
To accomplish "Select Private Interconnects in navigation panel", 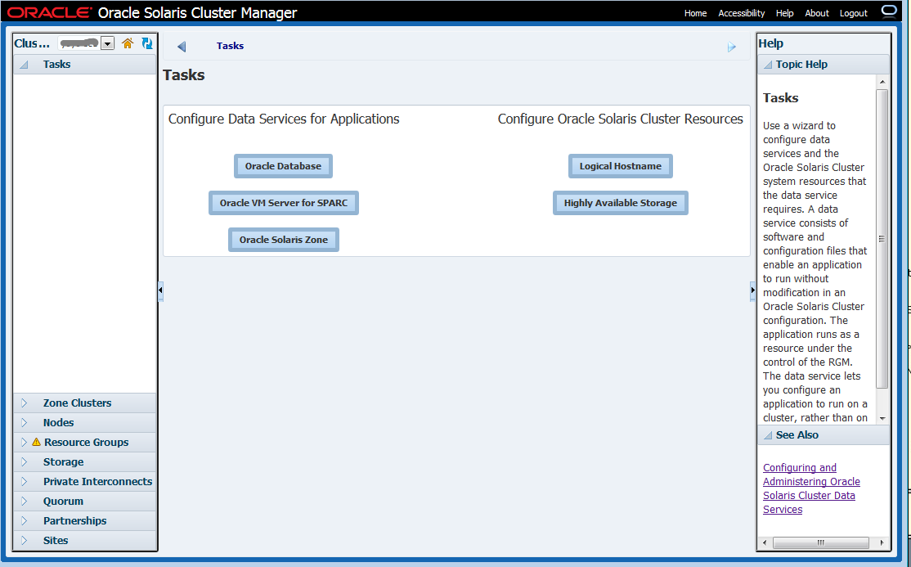I will point(97,482).
